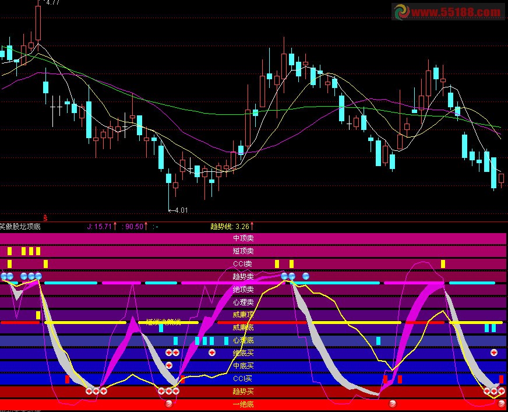Select the 笑傲股坛顶底 indicator title
508x412 pixels.
[x=20, y=226]
